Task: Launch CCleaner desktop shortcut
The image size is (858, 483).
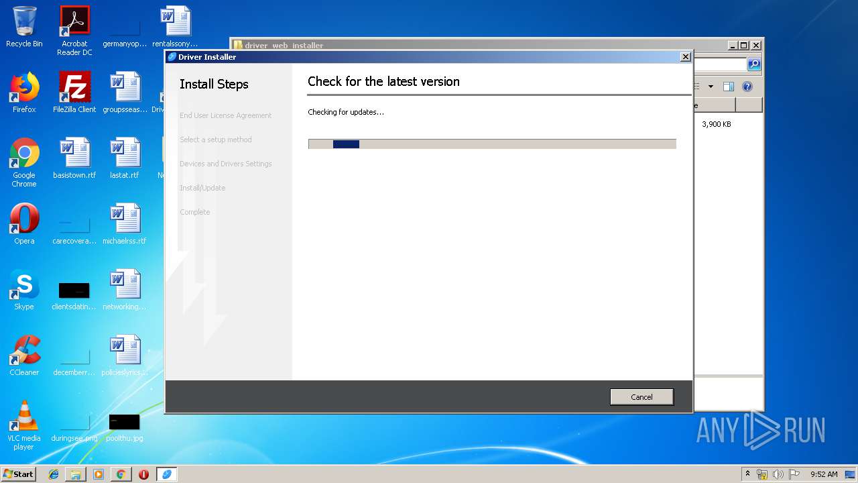Action: click(24, 356)
